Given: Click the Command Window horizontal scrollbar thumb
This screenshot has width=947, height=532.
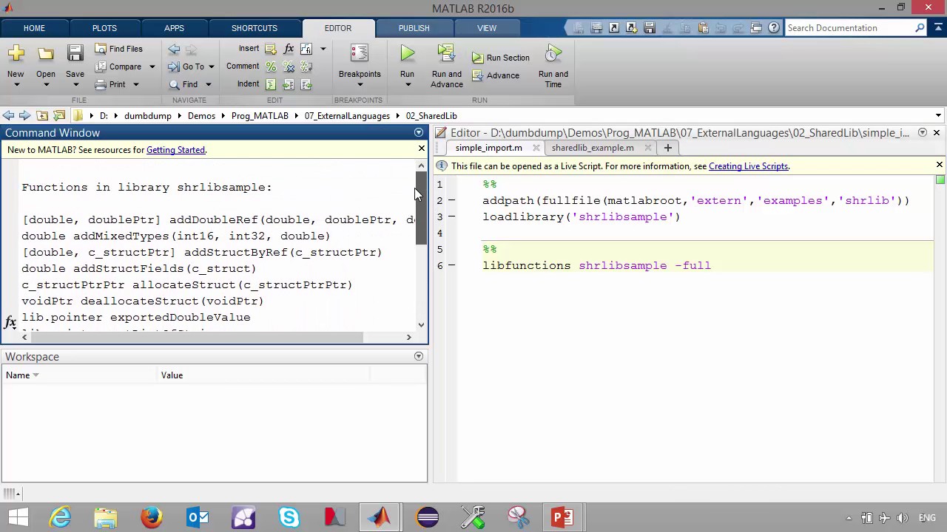Looking at the screenshot, I should click(x=197, y=337).
